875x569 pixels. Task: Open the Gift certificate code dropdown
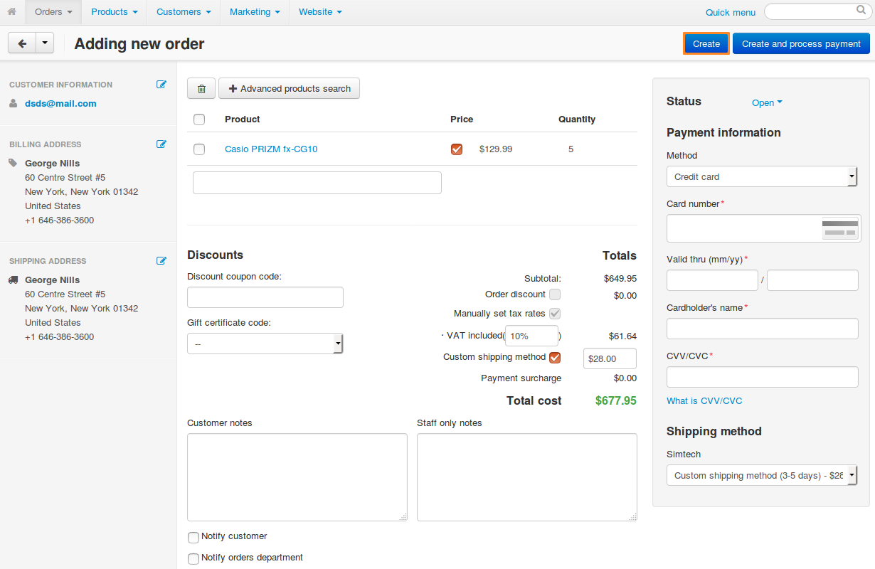pyautogui.click(x=265, y=344)
